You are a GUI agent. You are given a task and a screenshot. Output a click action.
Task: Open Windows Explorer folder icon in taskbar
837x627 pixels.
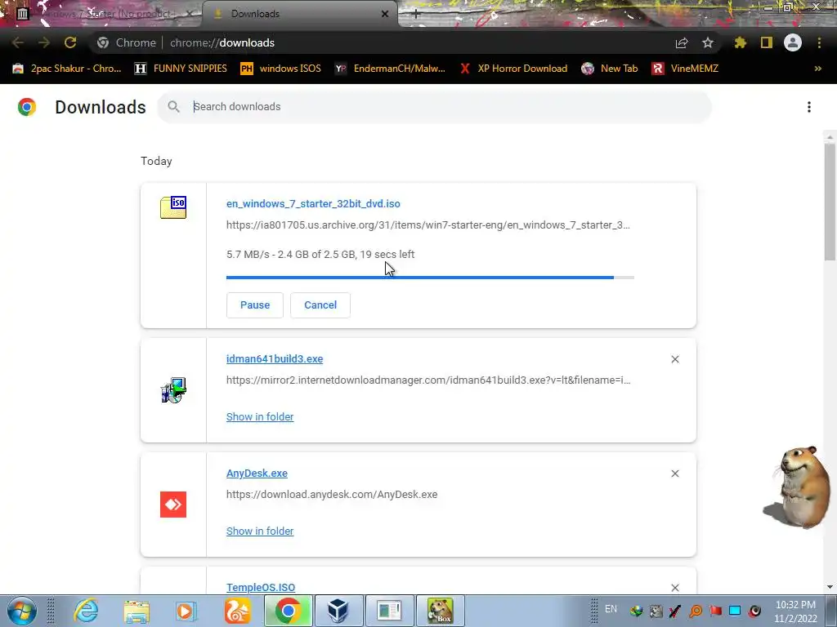pyautogui.click(x=137, y=611)
